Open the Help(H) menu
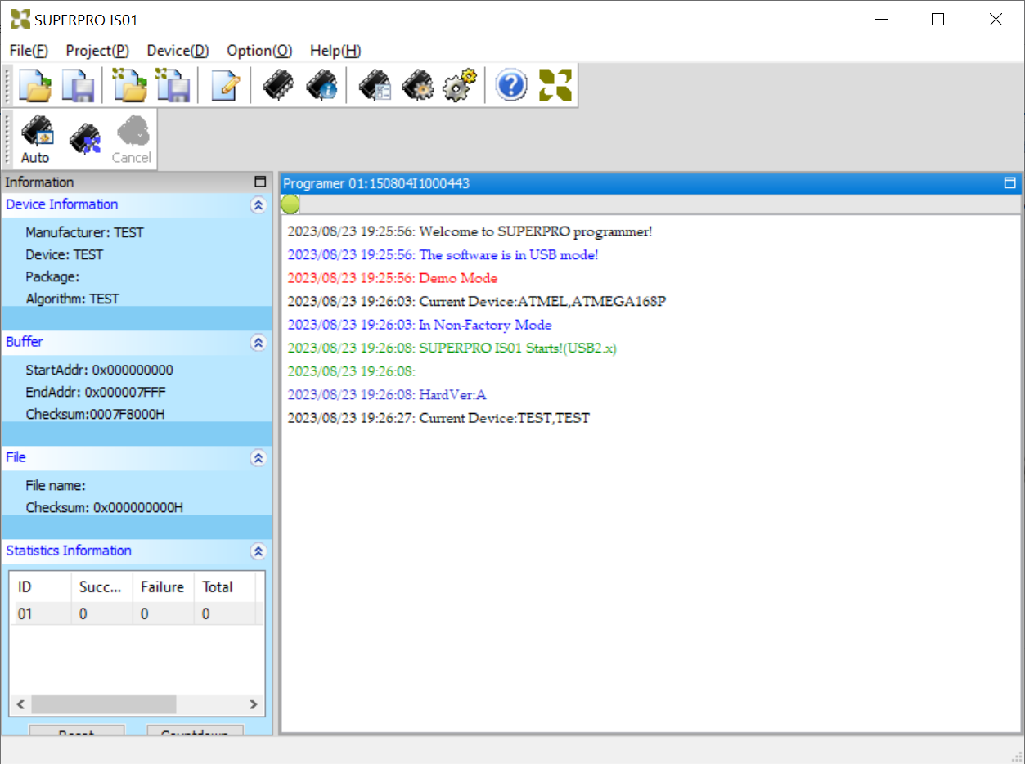Viewport: 1025px width, 764px height. click(x=335, y=51)
